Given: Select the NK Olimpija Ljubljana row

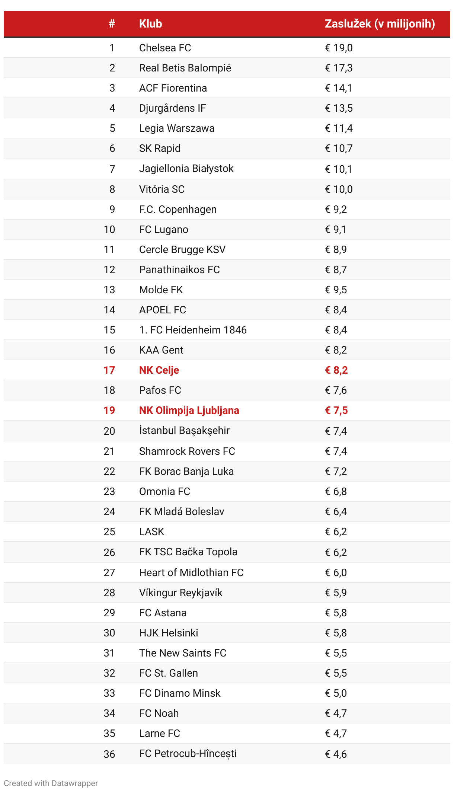Looking at the screenshot, I should 227,410.
